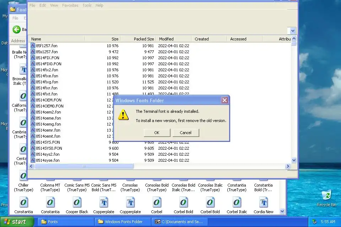Click the horizontal scrollbar right arrow
This screenshot has width=341, height=227.
[x=288, y=166]
